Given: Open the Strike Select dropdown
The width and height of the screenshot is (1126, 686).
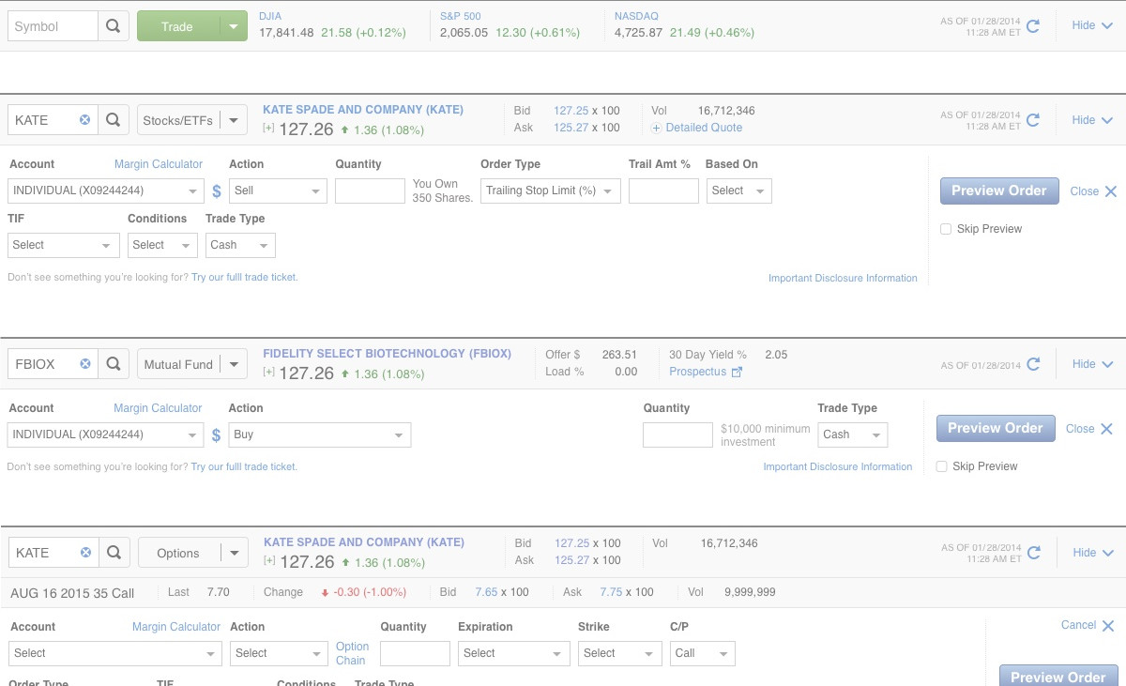Looking at the screenshot, I should [620, 653].
